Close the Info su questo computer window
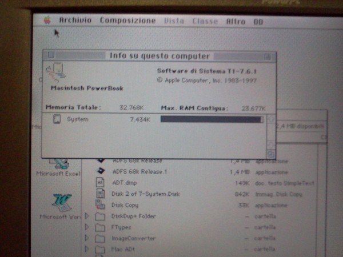The height and width of the screenshot is (257, 343). pos(51,55)
